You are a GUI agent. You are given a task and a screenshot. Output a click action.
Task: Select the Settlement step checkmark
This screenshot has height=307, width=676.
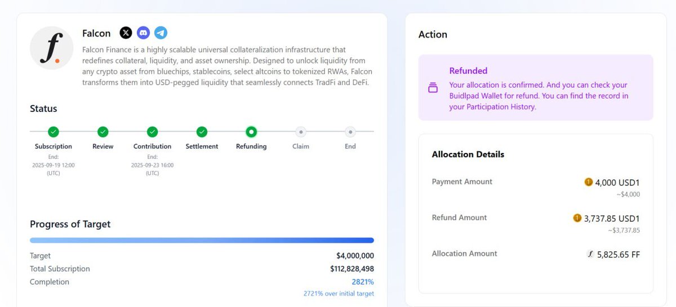tap(202, 132)
